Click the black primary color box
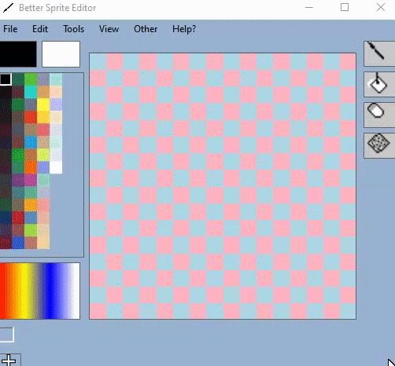The width and height of the screenshot is (395, 366). (18, 54)
